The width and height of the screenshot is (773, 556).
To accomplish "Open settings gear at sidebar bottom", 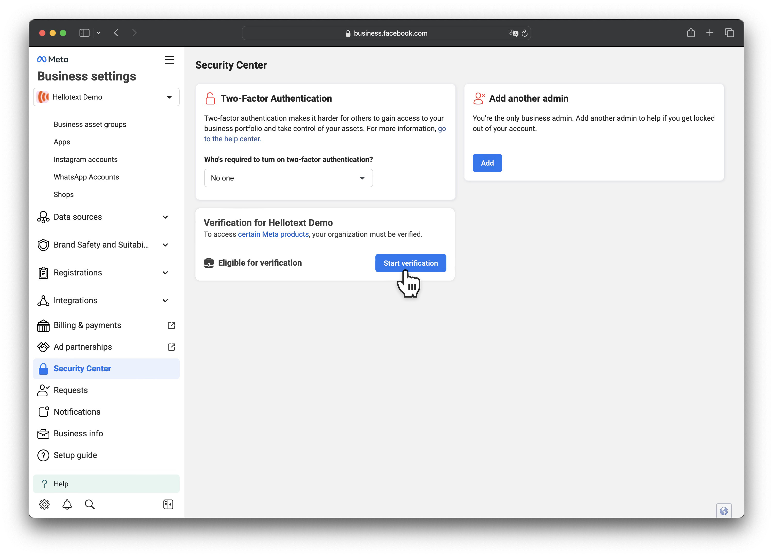I will (44, 504).
